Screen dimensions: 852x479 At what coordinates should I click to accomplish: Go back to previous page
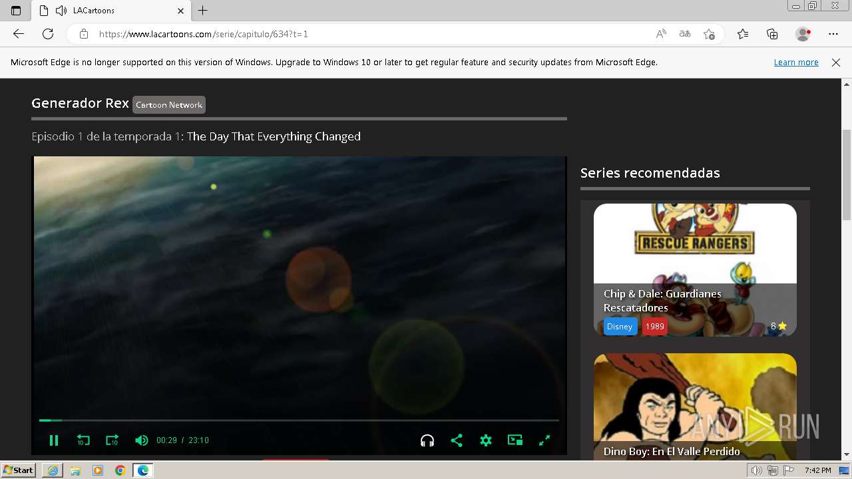pyautogui.click(x=19, y=34)
